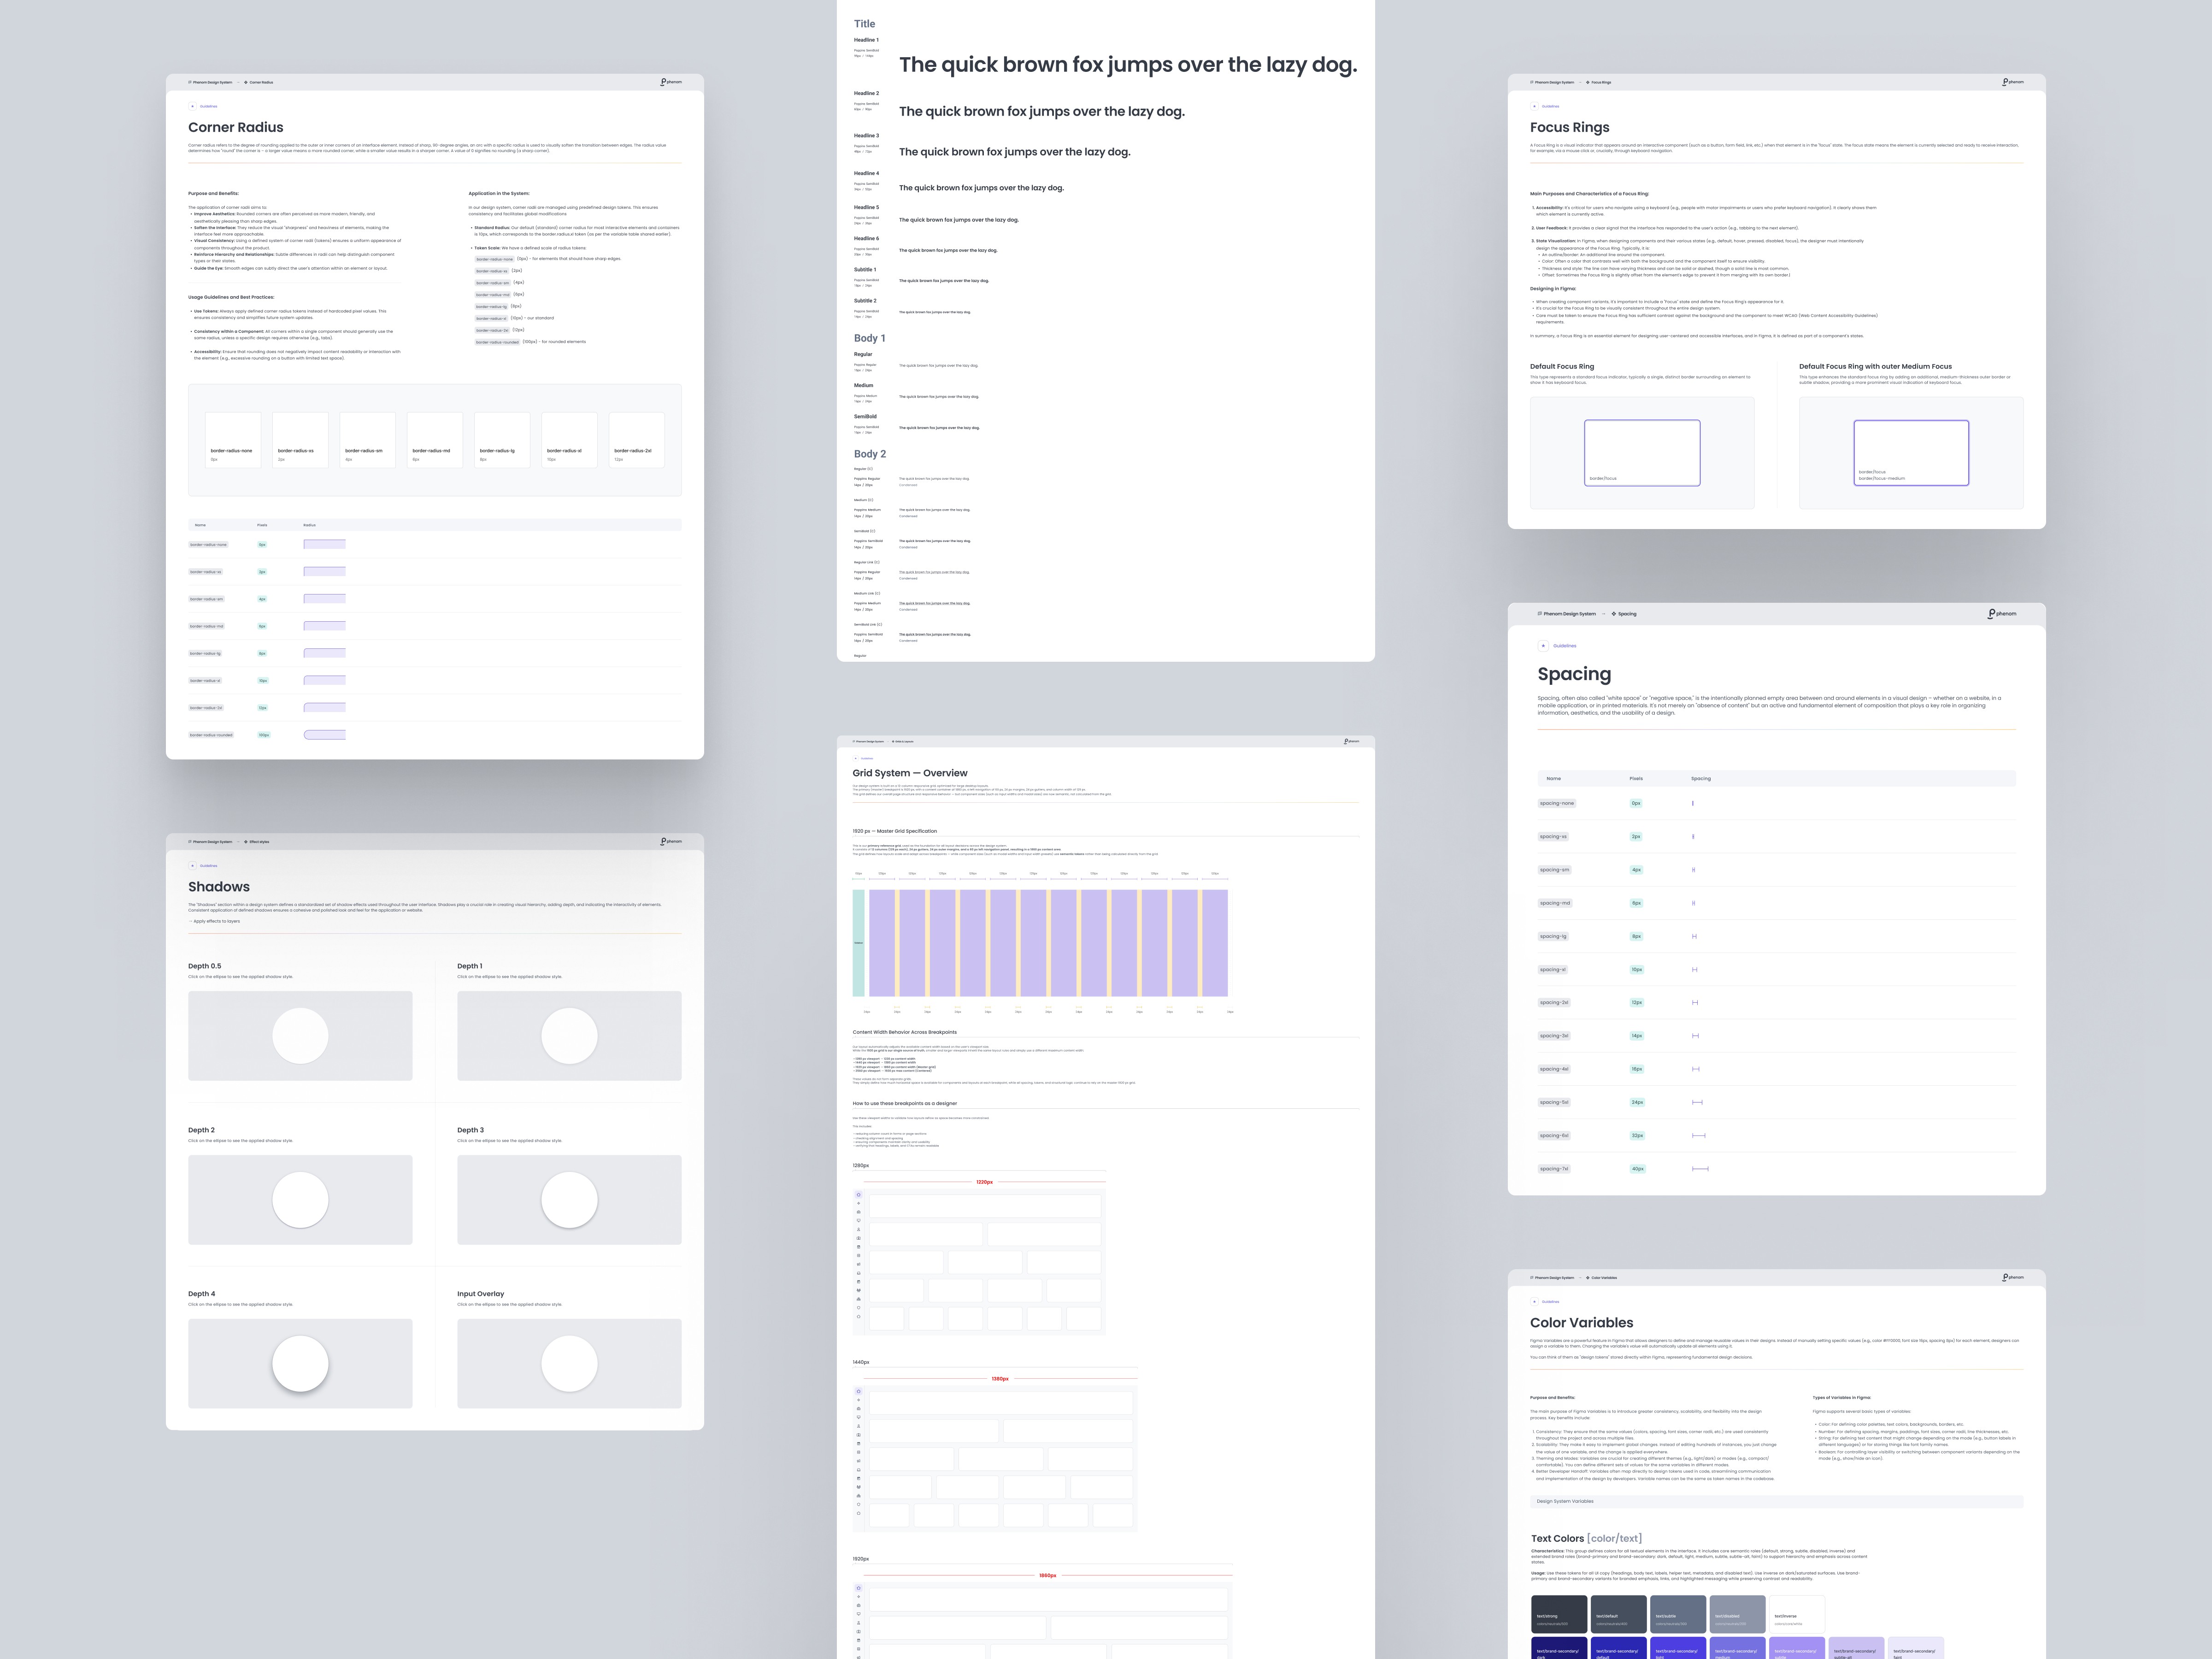Click the 'Shadows' page title
Screen dimensions: 2212x1659
pyautogui.click(x=219, y=887)
